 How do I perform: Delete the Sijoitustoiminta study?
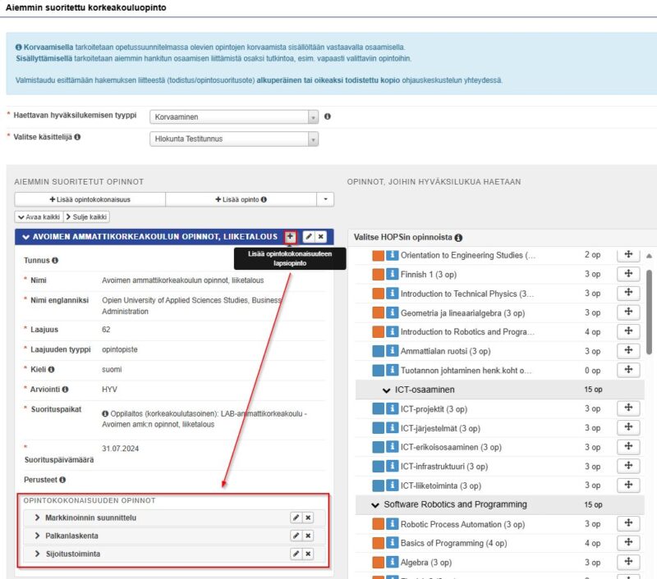pyautogui.click(x=308, y=554)
